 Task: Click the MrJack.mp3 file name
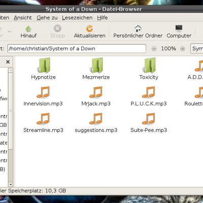pyautogui.click(x=96, y=104)
